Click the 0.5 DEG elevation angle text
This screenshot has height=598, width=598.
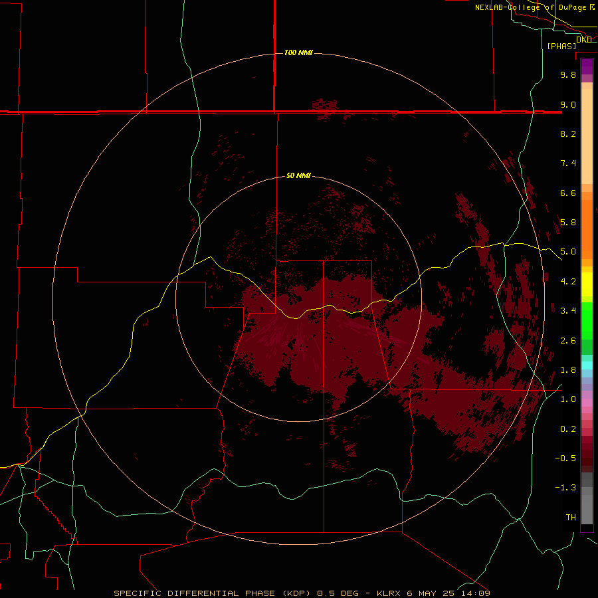[x=338, y=593]
